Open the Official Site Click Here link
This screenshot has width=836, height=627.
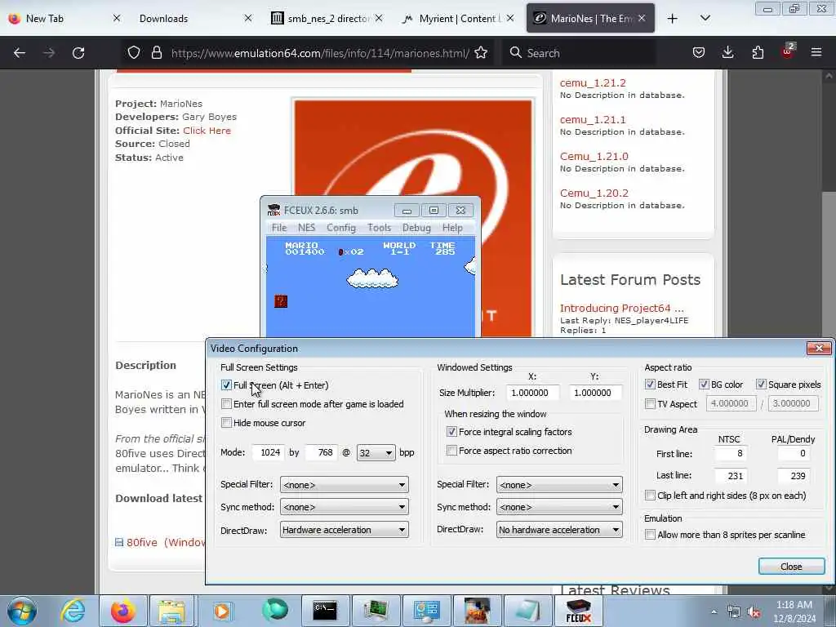[207, 131]
